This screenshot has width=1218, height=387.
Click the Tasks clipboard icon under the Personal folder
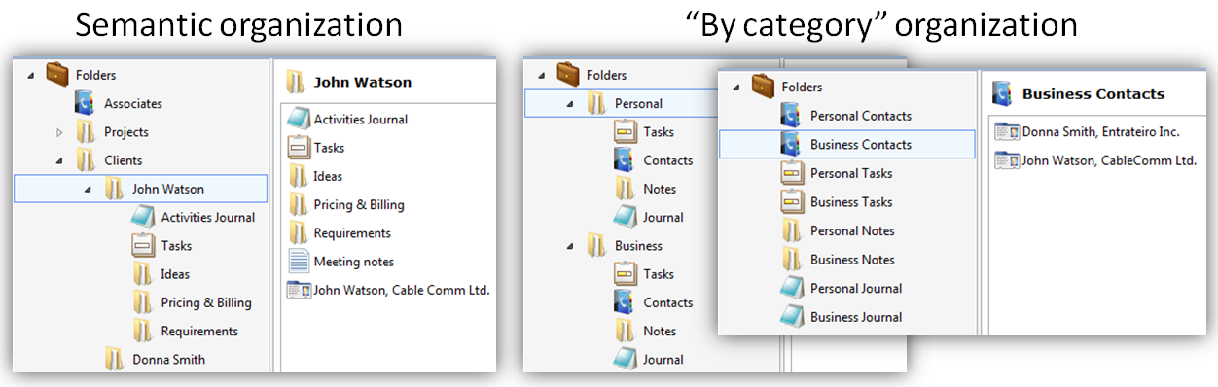click(x=625, y=132)
